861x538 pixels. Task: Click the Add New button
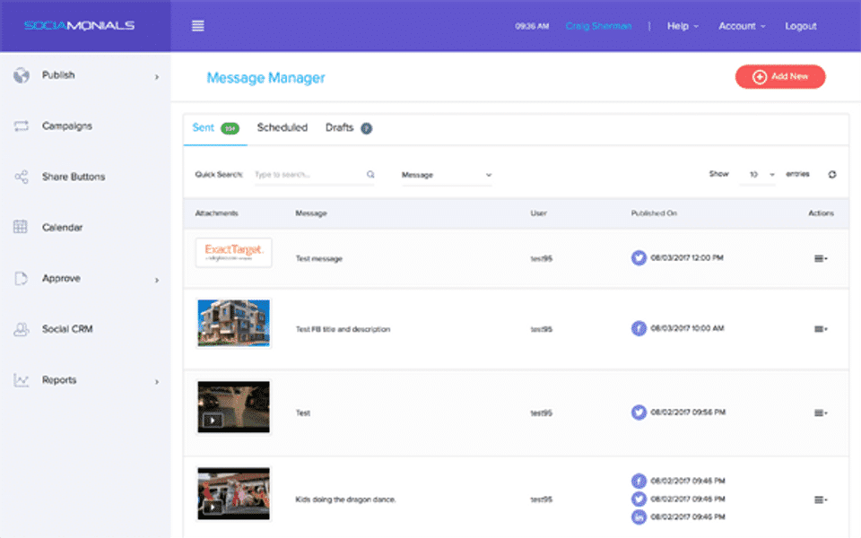(780, 77)
